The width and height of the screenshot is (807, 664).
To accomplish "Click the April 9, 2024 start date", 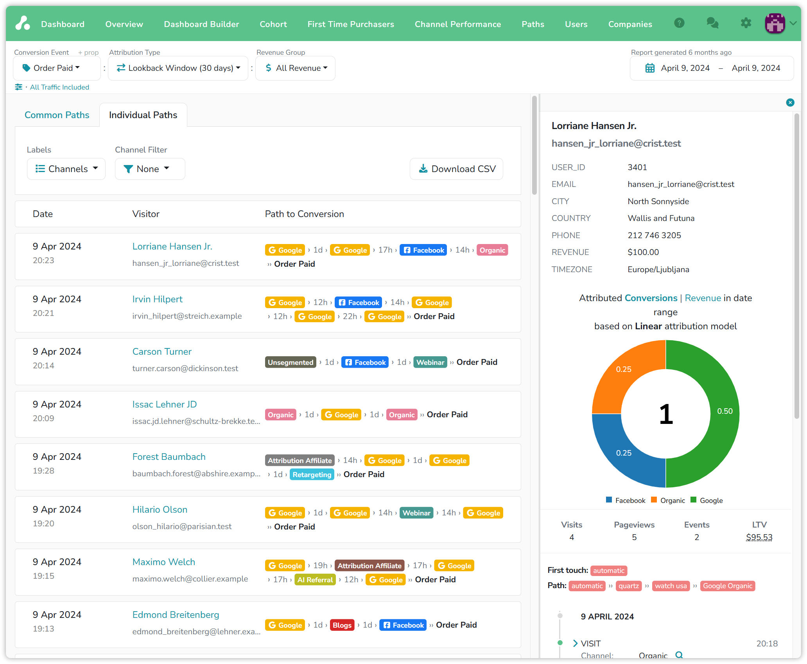I will 685,68.
